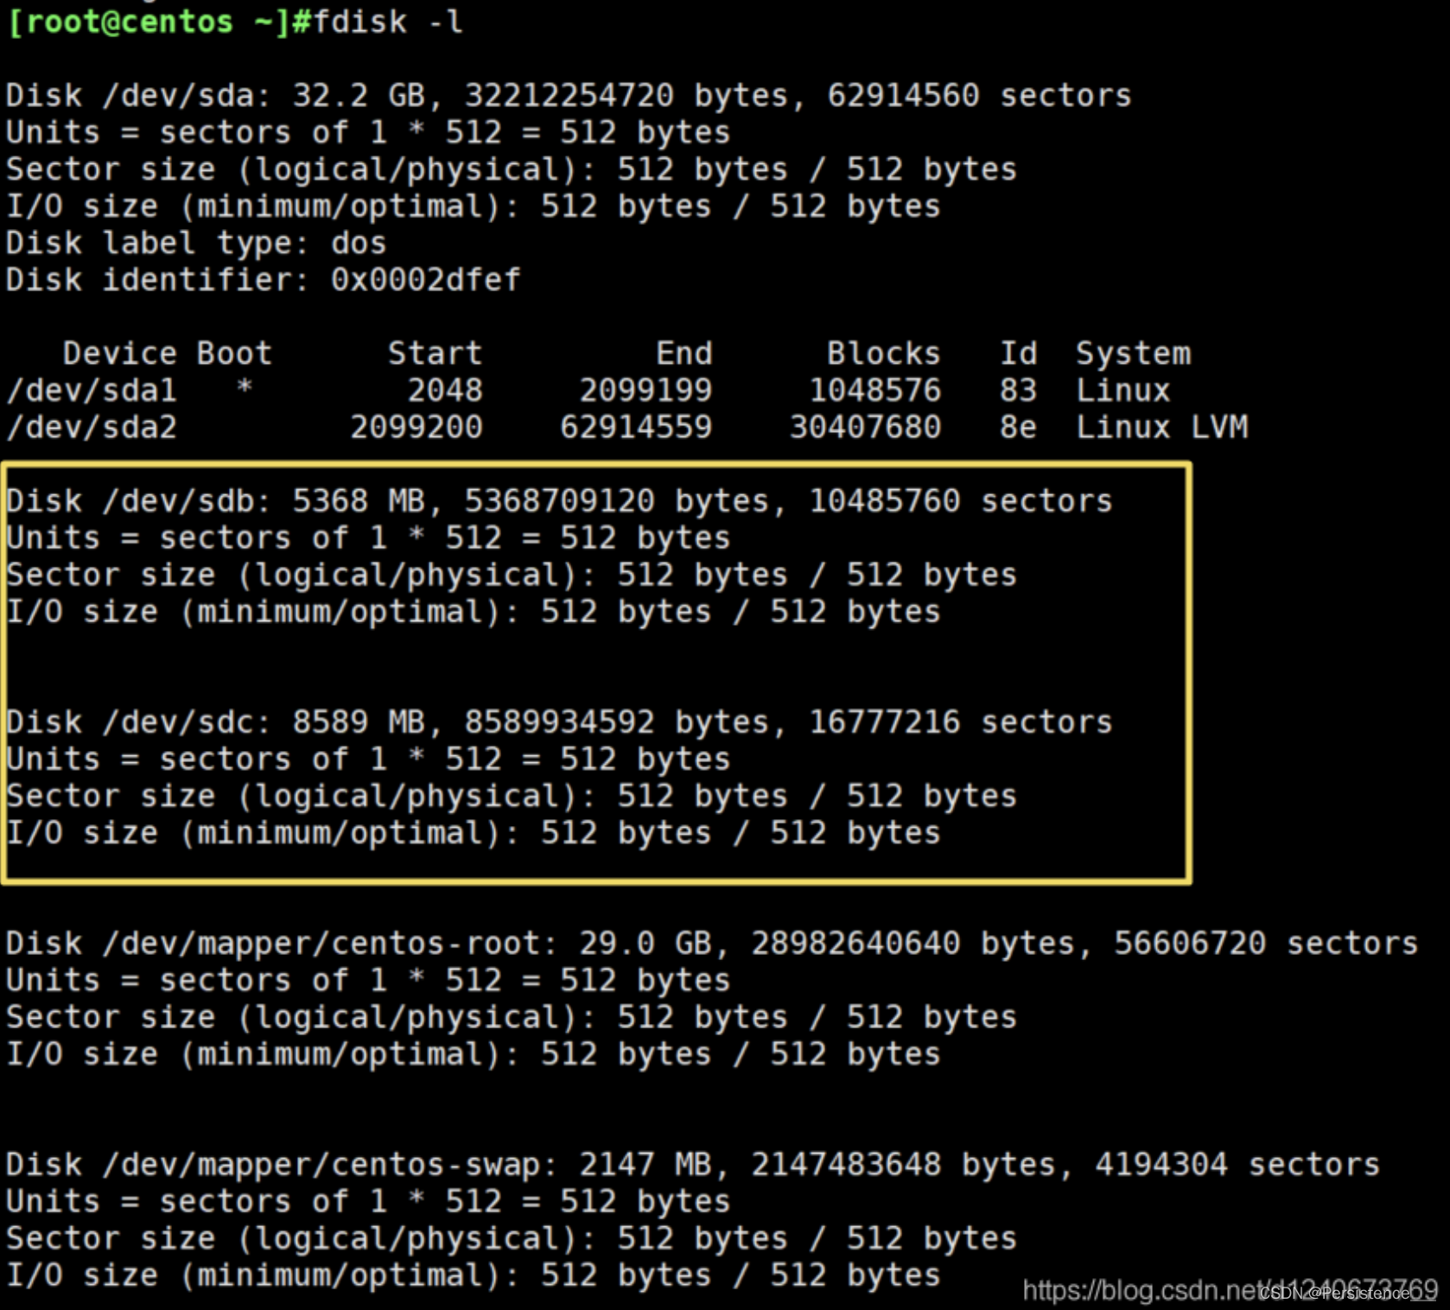
Task: Click '10485760 sectors' in sdb line
Action: click(x=960, y=501)
